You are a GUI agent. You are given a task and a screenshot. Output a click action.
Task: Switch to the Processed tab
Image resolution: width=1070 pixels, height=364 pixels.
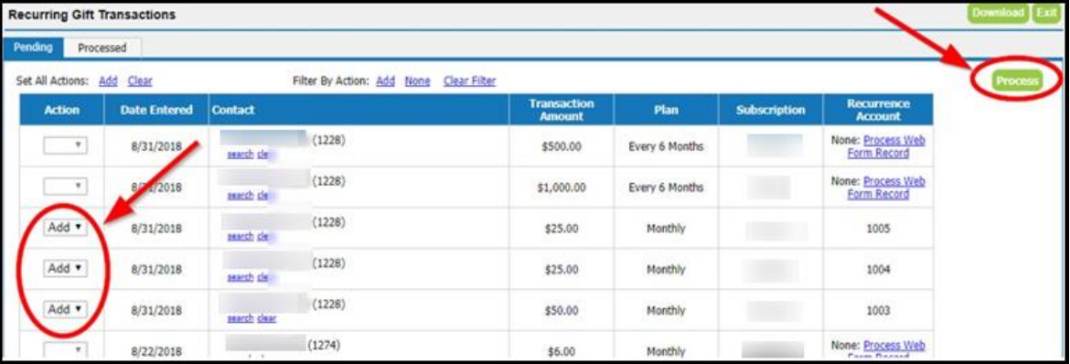point(102,48)
